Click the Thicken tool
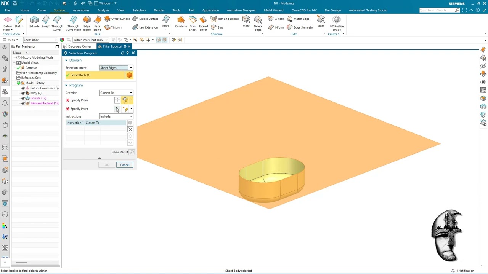Screen dimensions: 488x274 click(x=113, y=27)
